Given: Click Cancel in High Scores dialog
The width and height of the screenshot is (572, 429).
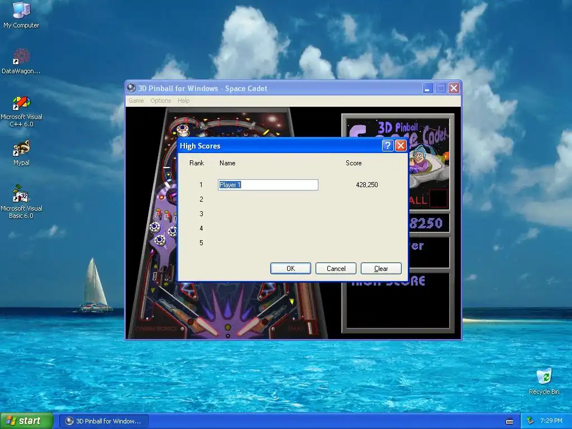Looking at the screenshot, I should (x=336, y=269).
